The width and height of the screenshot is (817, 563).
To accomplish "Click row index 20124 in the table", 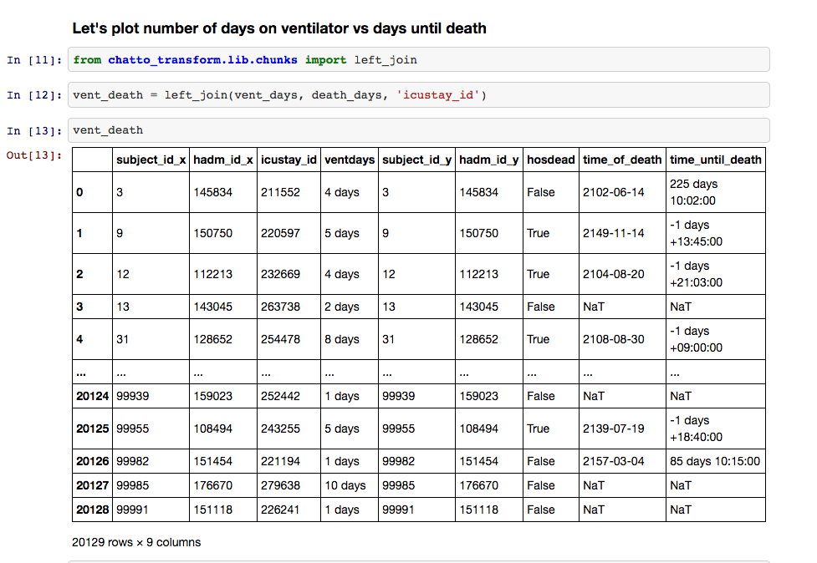I will (92, 396).
